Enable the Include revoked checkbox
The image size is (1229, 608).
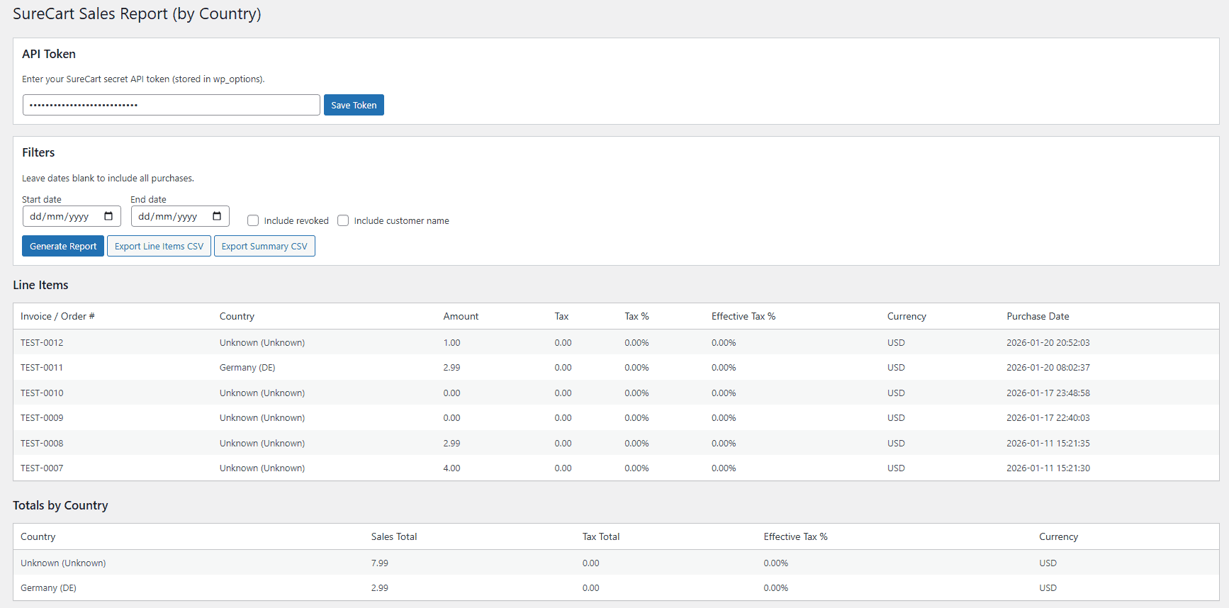pos(253,220)
